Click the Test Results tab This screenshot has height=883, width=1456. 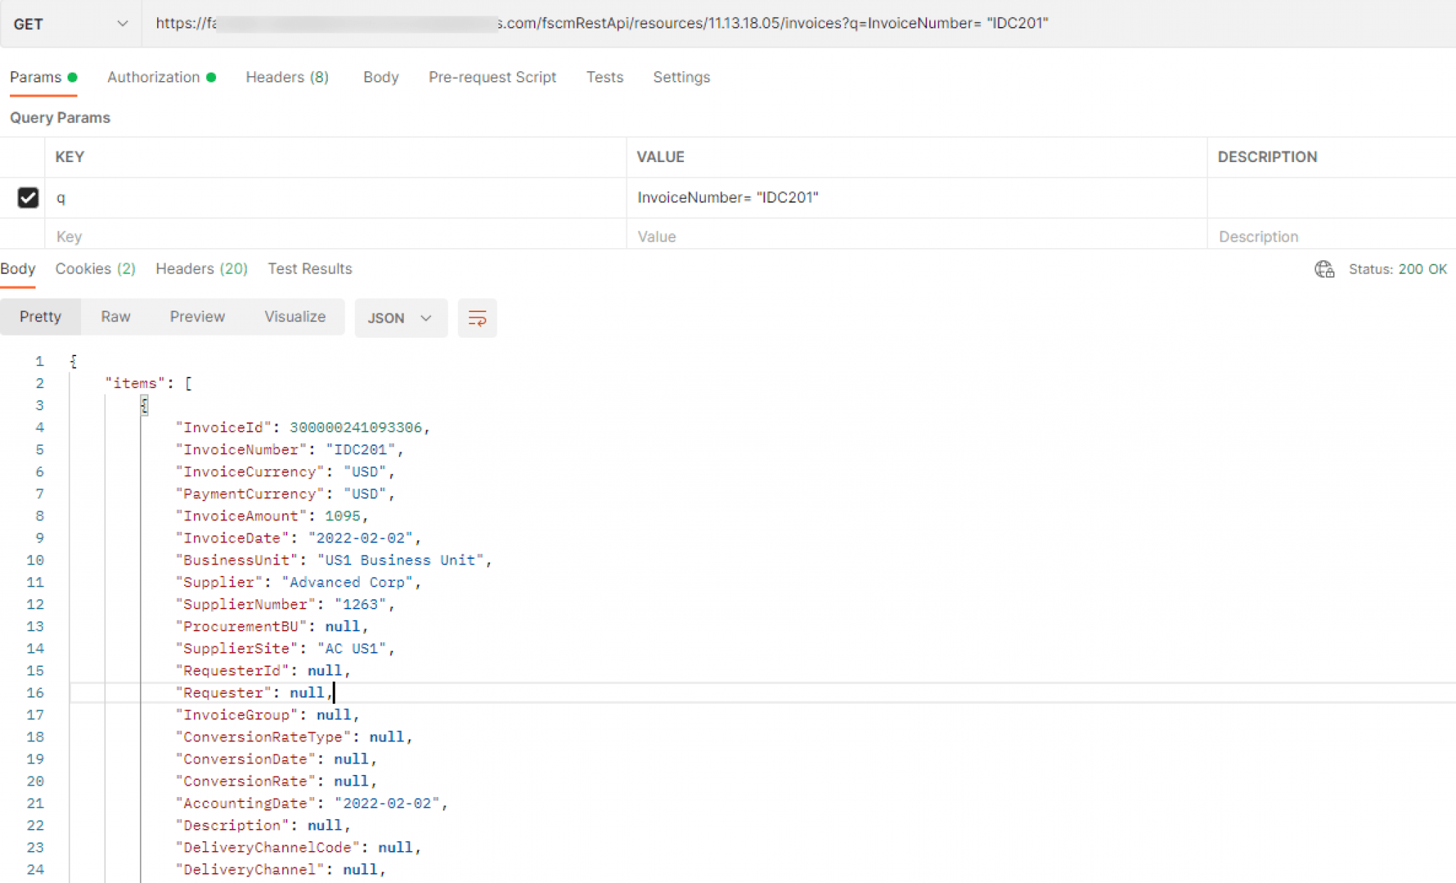(x=310, y=268)
